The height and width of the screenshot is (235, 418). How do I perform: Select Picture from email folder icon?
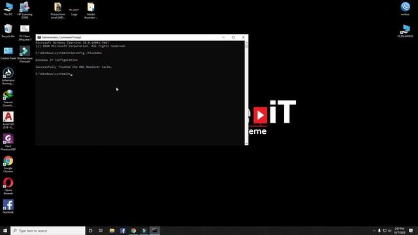click(58, 10)
